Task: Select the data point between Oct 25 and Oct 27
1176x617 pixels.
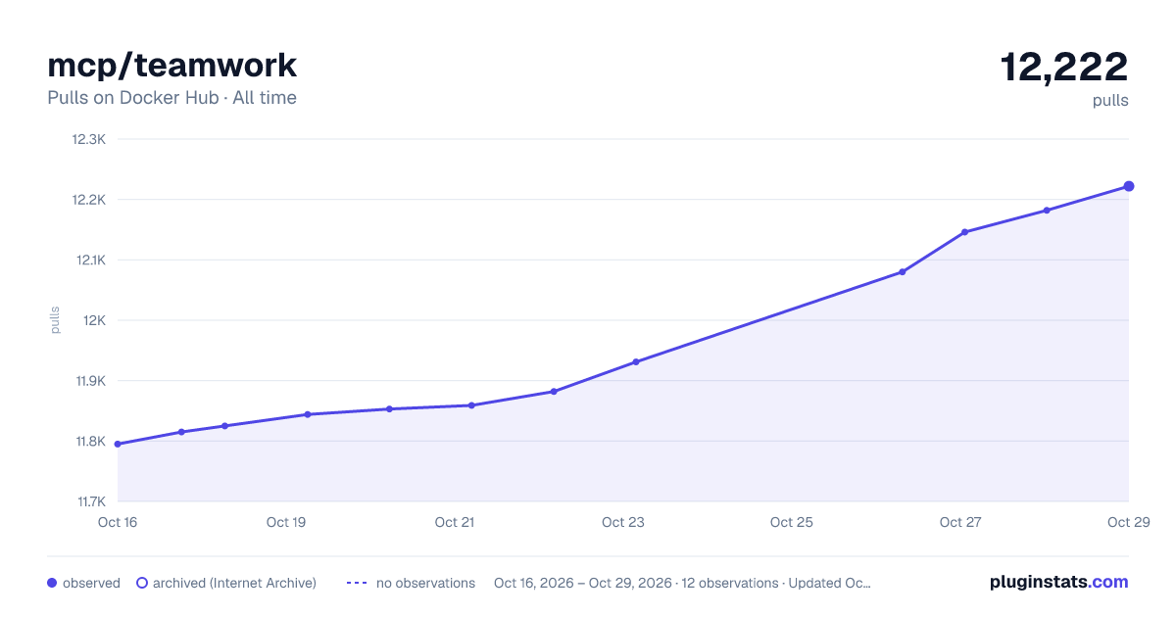Action: (x=902, y=271)
